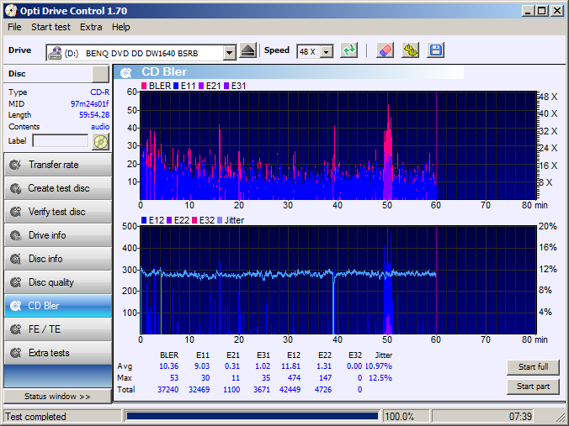Select the BENQ DVD DD DW1640 drive combo box
Viewport: 569px width, 426px height.
click(141, 53)
